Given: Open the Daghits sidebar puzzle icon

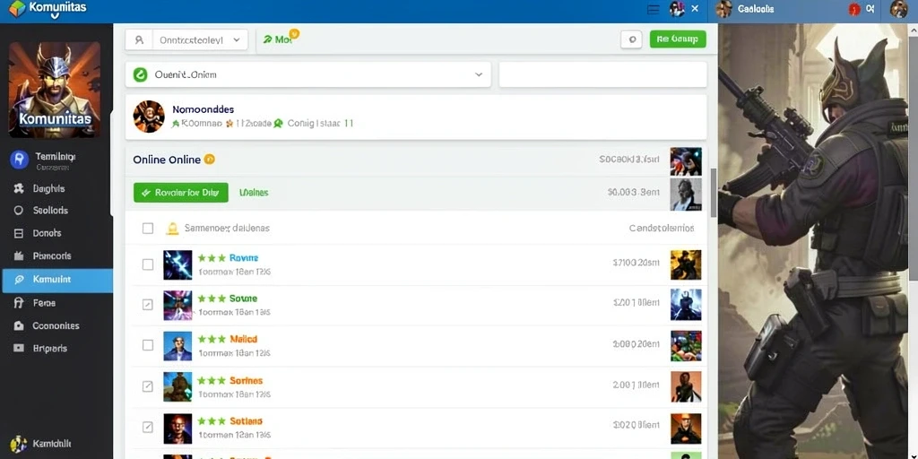Looking at the screenshot, I should (19, 188).
